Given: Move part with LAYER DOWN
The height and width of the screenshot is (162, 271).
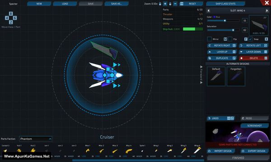Looking at the screenshot, I should pyautogui.click(x=253, y=52).
